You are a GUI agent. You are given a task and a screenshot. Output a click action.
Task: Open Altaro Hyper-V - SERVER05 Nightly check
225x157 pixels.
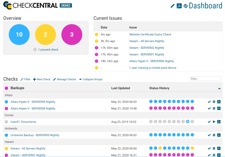click(x=33, y=102)
